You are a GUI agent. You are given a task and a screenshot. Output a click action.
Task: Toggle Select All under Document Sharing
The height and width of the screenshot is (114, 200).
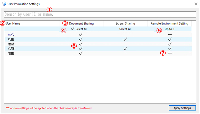tap(79, 29)
